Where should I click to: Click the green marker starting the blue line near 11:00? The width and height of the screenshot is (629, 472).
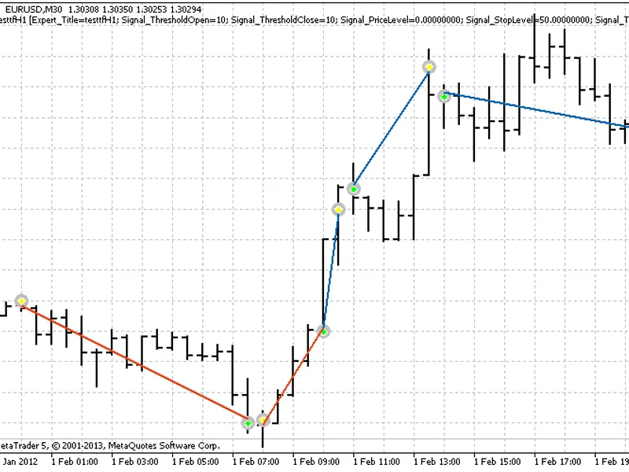353,189
